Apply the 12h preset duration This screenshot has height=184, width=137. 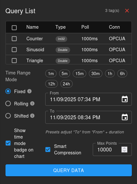52,84
